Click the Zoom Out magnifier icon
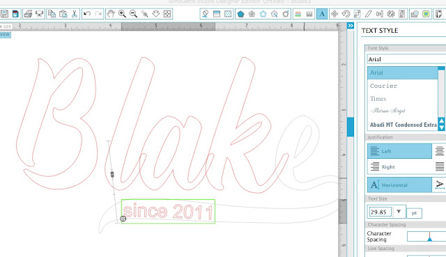 (x=133, y=14)
